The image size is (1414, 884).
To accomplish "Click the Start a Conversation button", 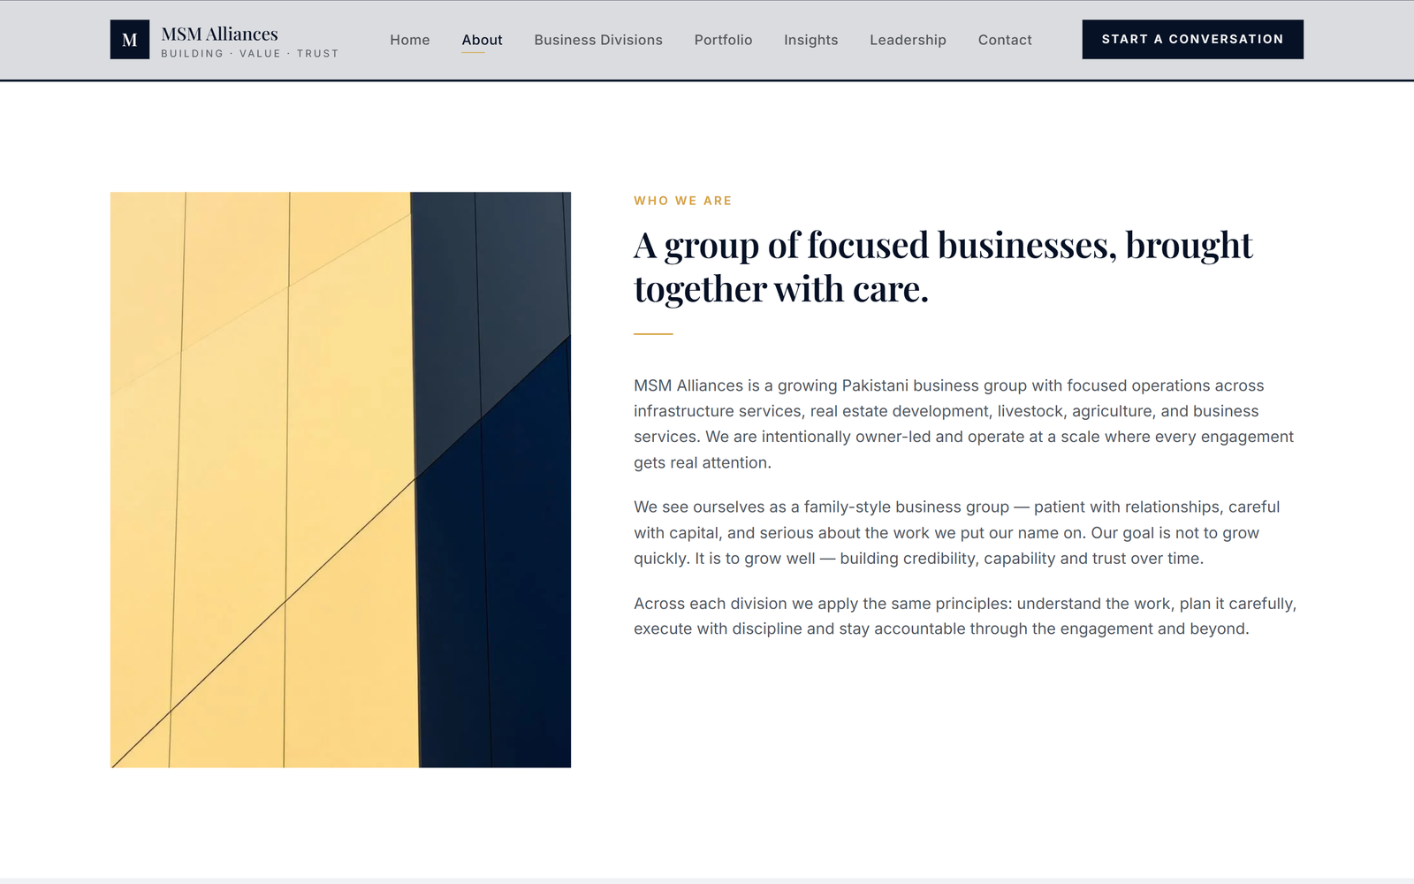I will [1192, 40].
